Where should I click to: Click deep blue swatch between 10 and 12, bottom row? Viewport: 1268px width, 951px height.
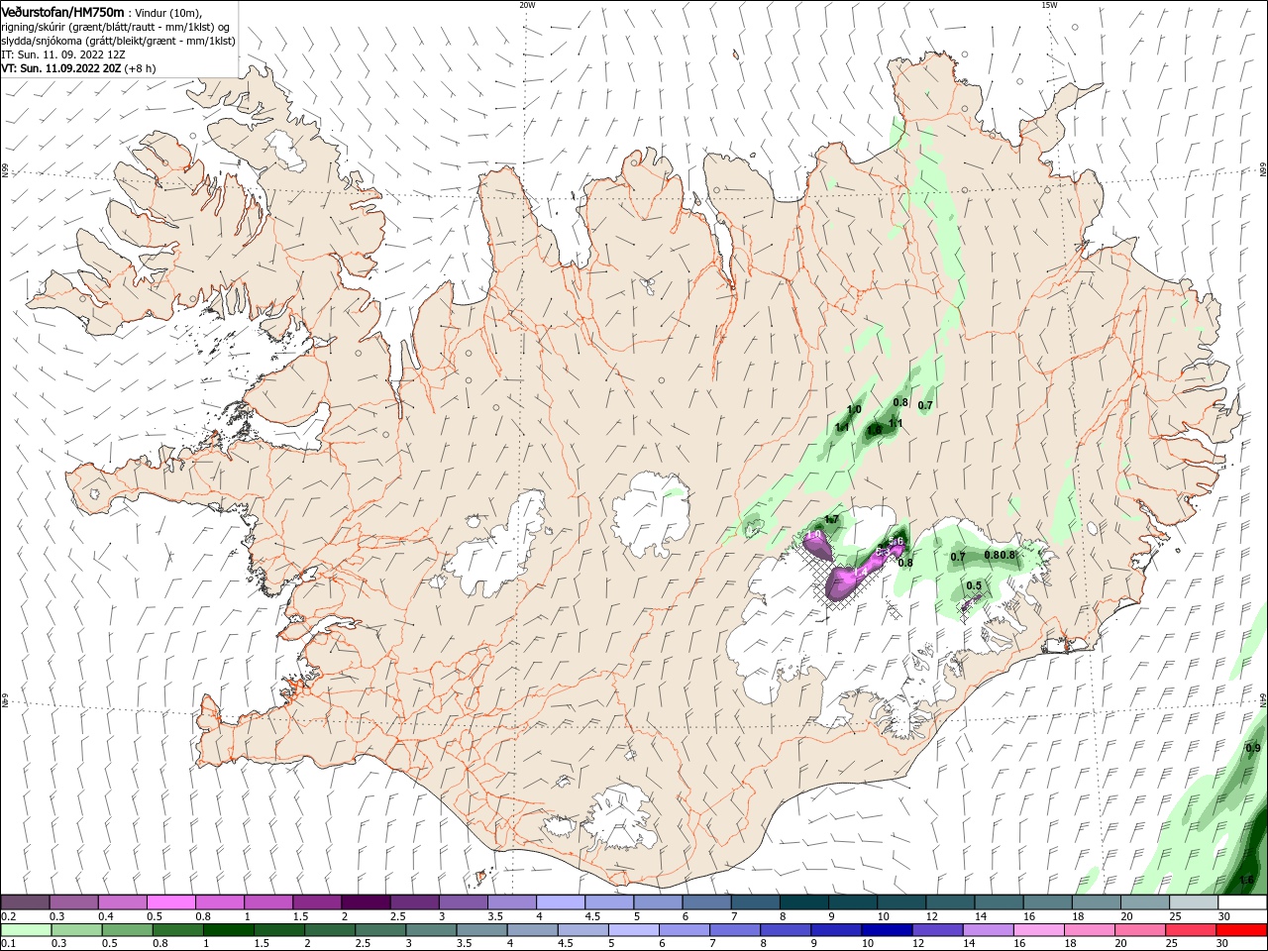pyautogui.click(x=887, y=929)
